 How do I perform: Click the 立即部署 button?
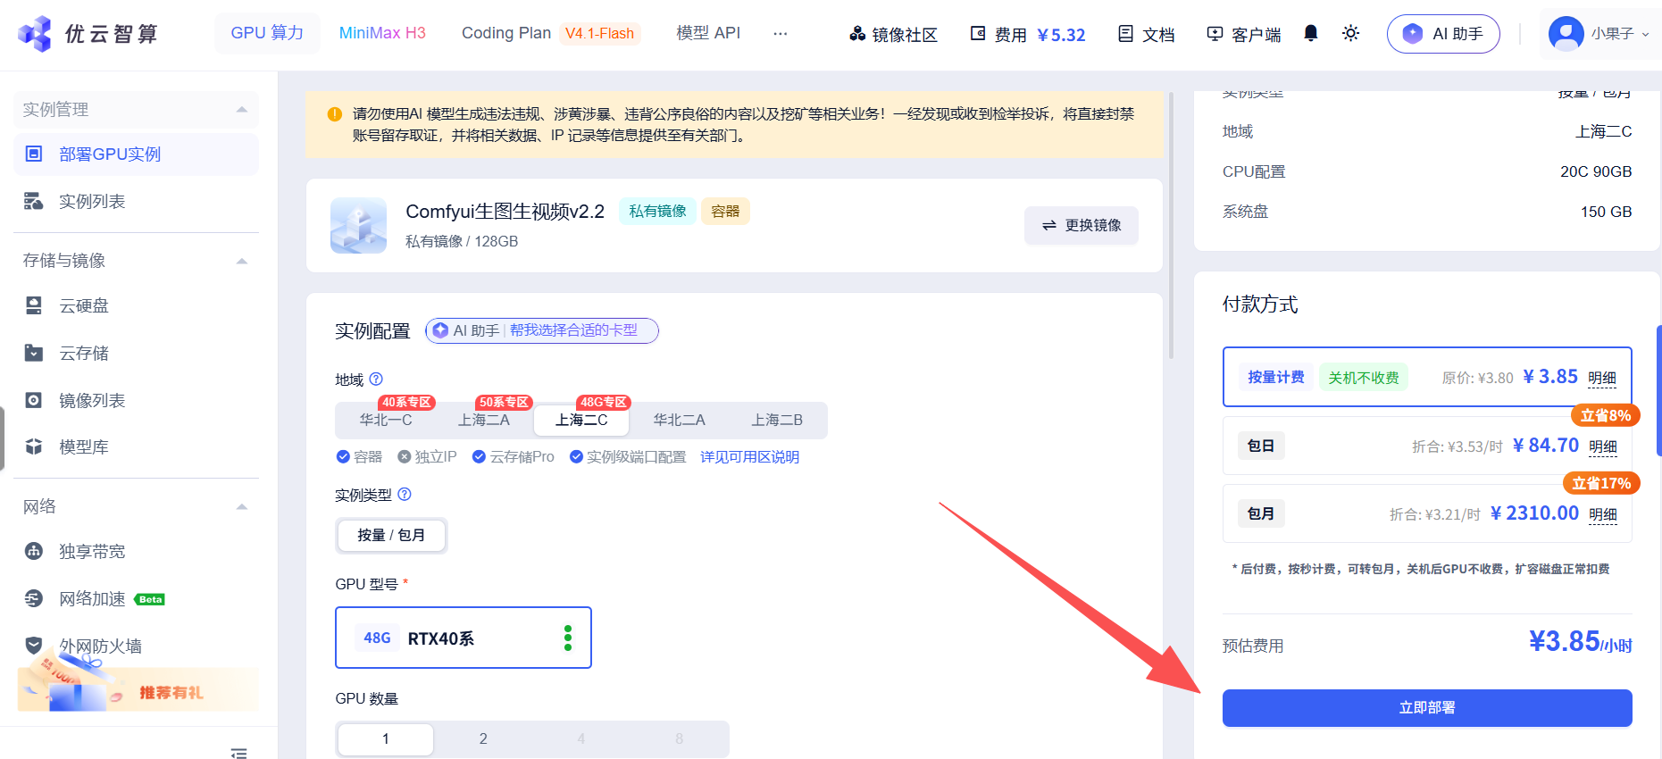1427,708
